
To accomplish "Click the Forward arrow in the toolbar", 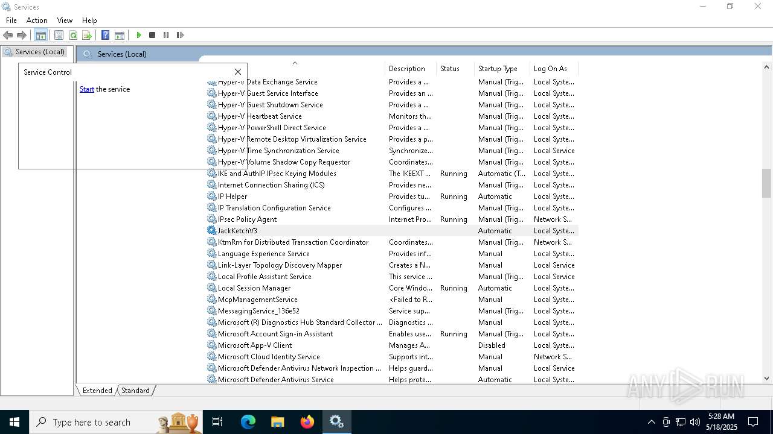I will point(22,35).
